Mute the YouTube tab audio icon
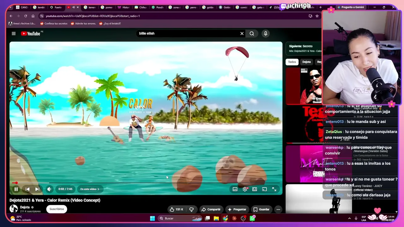Image resolution: width=404 pixels, height=227 pixels. (x=74, y=7)
